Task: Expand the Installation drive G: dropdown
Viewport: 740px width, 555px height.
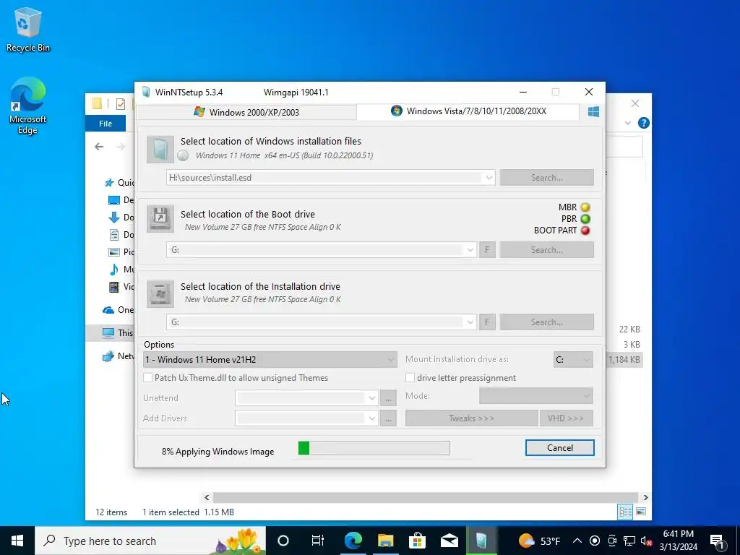Action: click(x=470, y=322)
